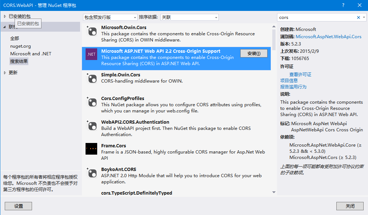
Task: Click the 关闭 button
Action: coord(350,206)
